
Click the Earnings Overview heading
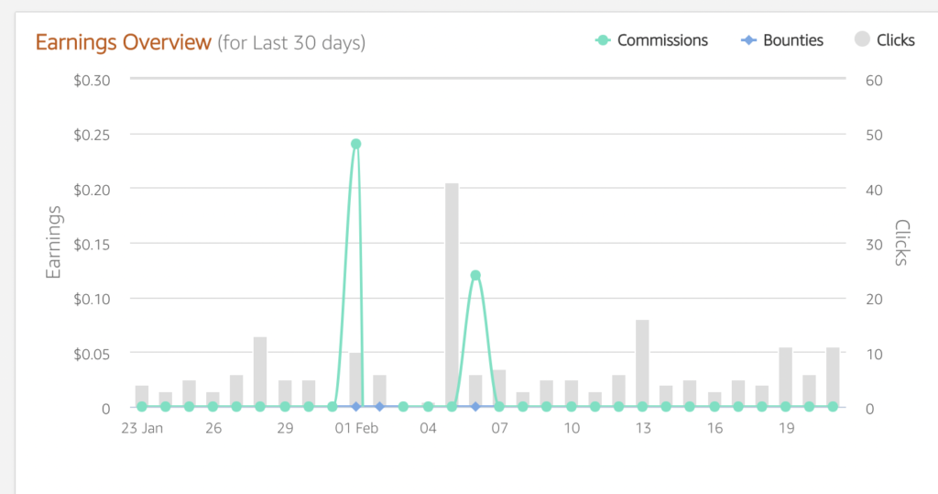pos(123,42)
